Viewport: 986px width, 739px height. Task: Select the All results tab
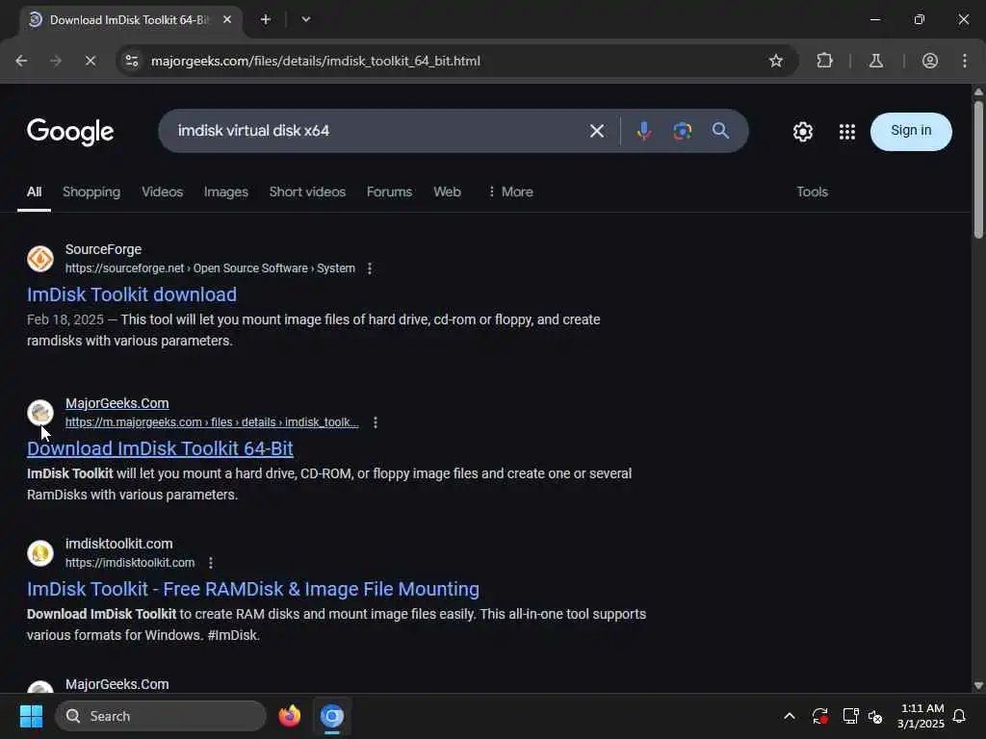pos(34,192)
